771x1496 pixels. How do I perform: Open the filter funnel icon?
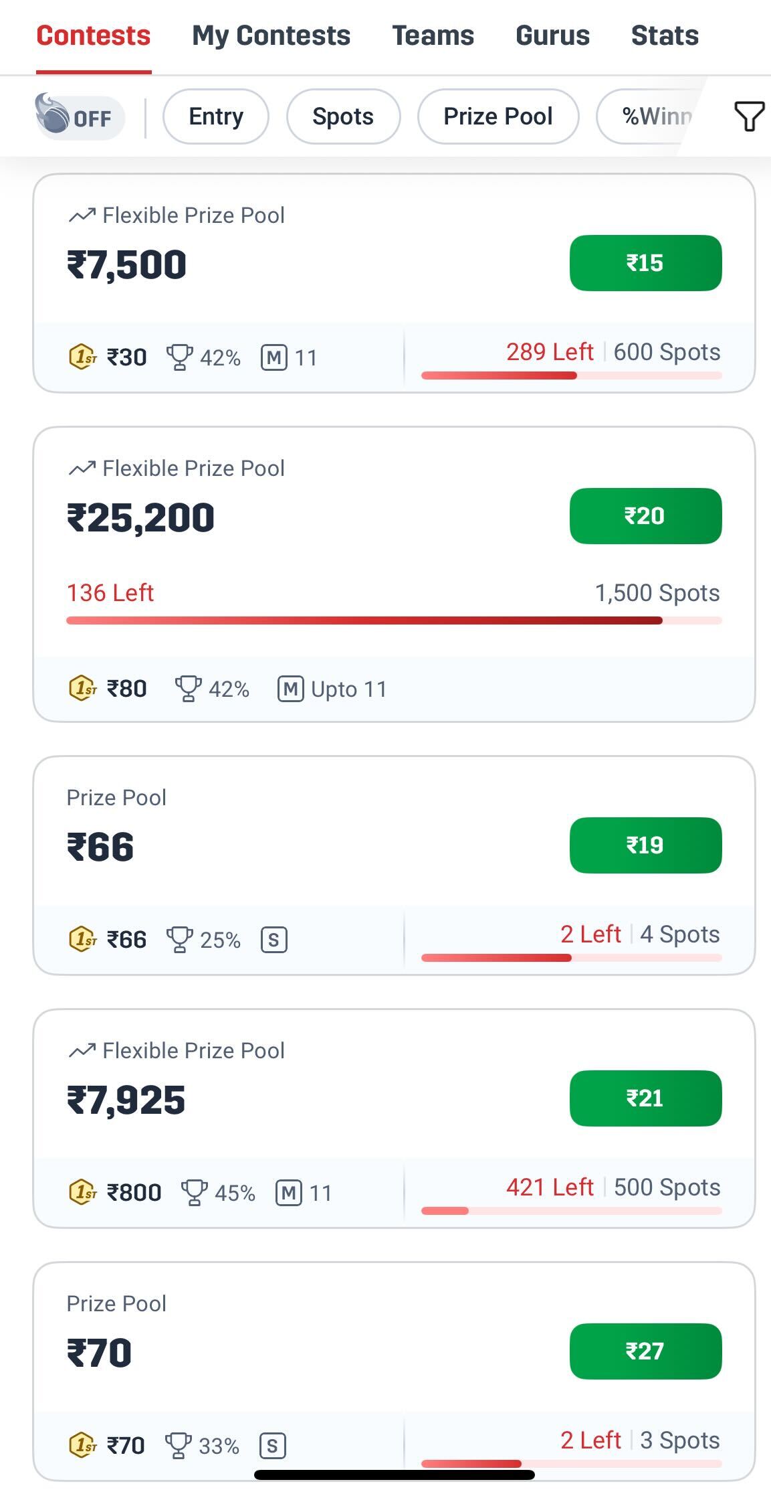tap(748, 116)
